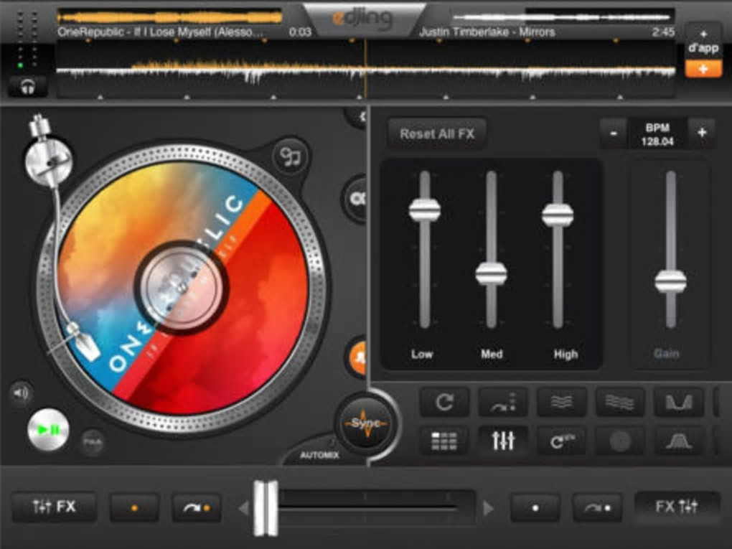This screenshot has width=732, height=549.
Task: Tap the edjing logo tab
Action: pos(365,19)
